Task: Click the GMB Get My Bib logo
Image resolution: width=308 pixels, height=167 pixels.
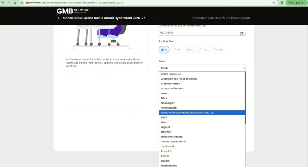Action: [73, 11]
